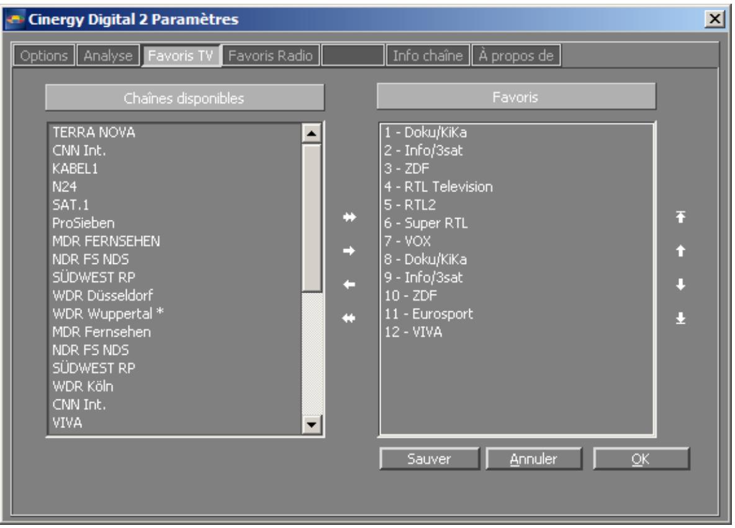
Task: Open the Info chaîne tab
Action: (x=428, y=55)
